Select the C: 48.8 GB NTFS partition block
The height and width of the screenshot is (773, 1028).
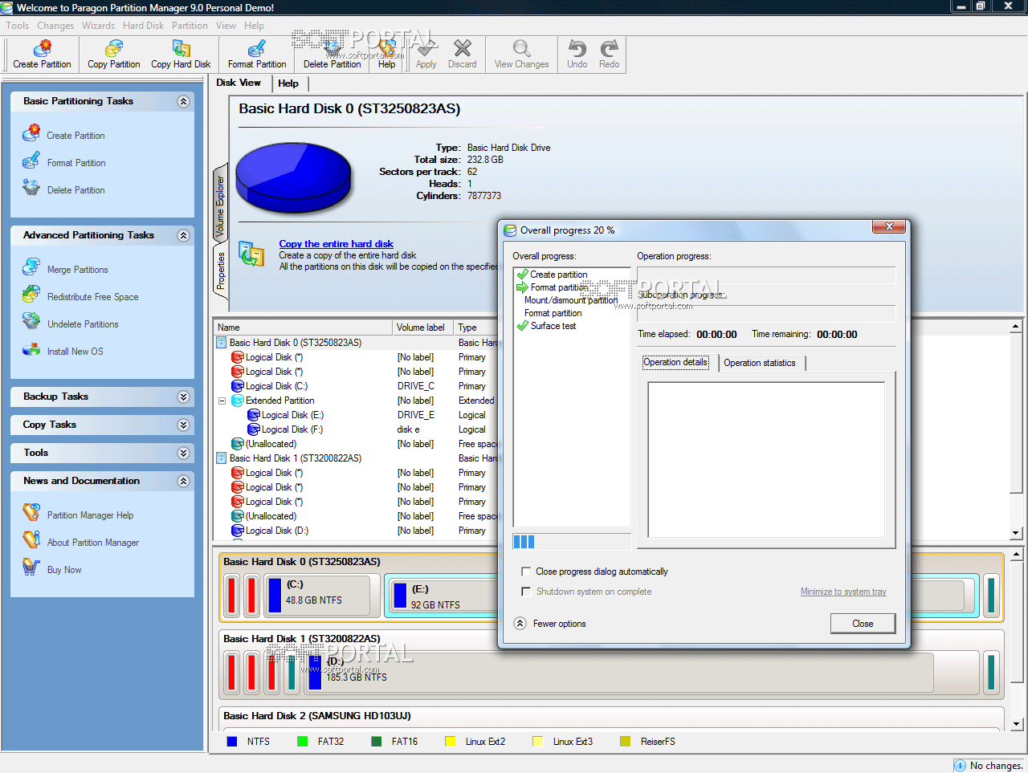click(321, 596)
